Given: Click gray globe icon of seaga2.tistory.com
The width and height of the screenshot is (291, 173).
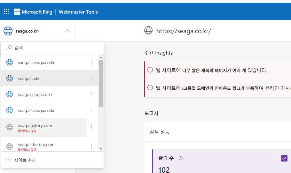Looking at the screenshot, I should [x=10, y=147].
